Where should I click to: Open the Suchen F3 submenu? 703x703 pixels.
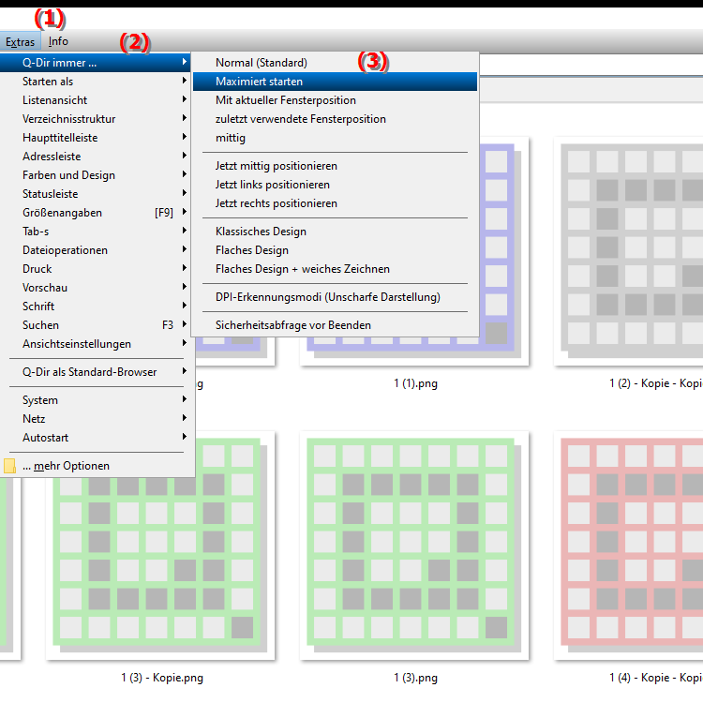click(95, 325)
